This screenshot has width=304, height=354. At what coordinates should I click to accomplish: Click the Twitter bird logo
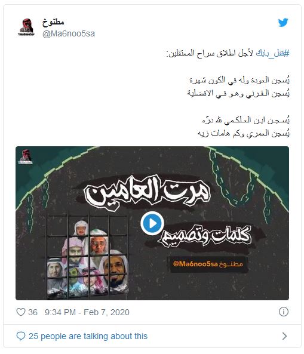283,23
